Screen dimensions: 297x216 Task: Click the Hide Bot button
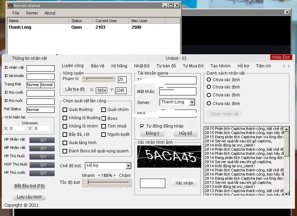(281, 57)
